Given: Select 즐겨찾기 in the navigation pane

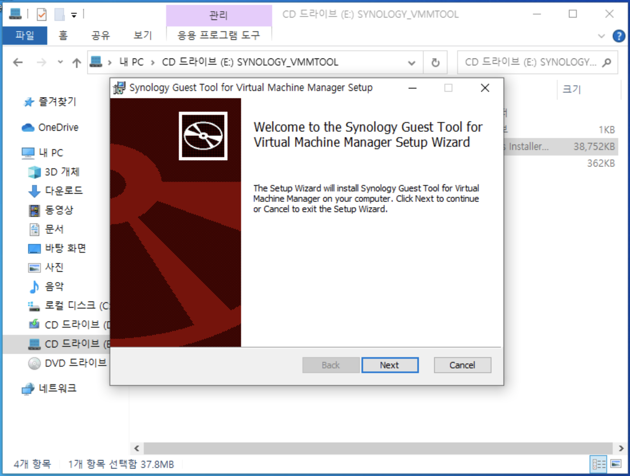Looking at the screenshot, I should 50,101.
